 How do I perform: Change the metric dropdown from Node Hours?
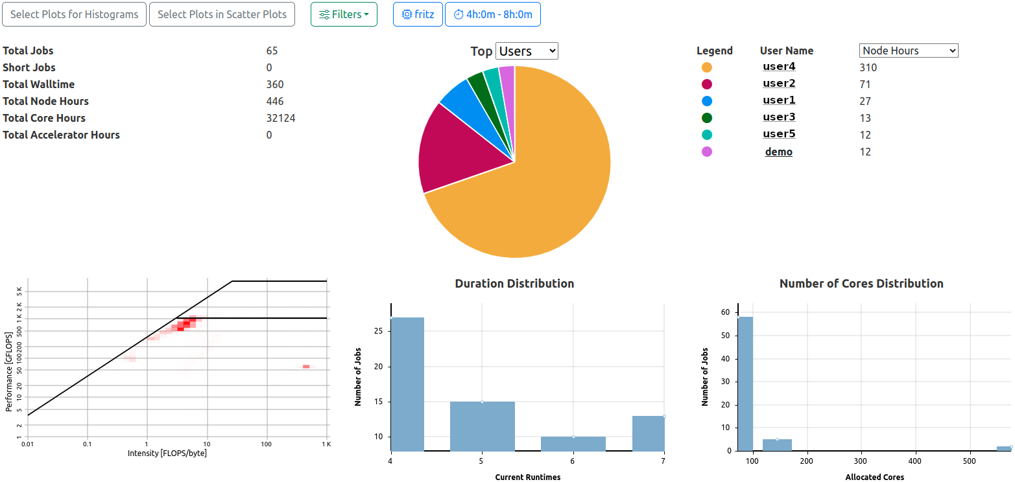coord(908,50)
